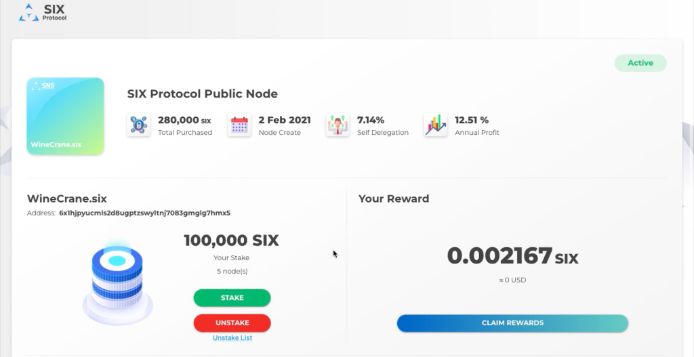Viewport: 694px width, 357px height.
Task: Click the Annual Profit chart icon
Action: point(435,125)
